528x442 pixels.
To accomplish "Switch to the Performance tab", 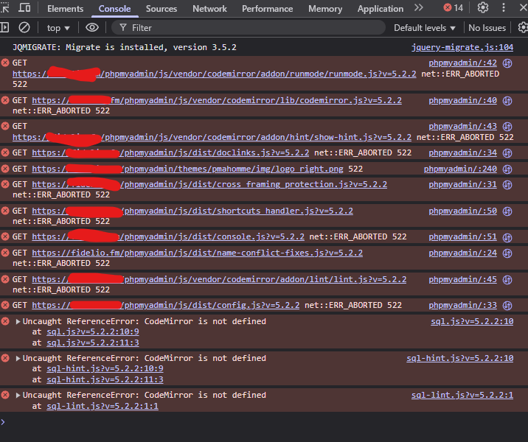I will [268, 9].
